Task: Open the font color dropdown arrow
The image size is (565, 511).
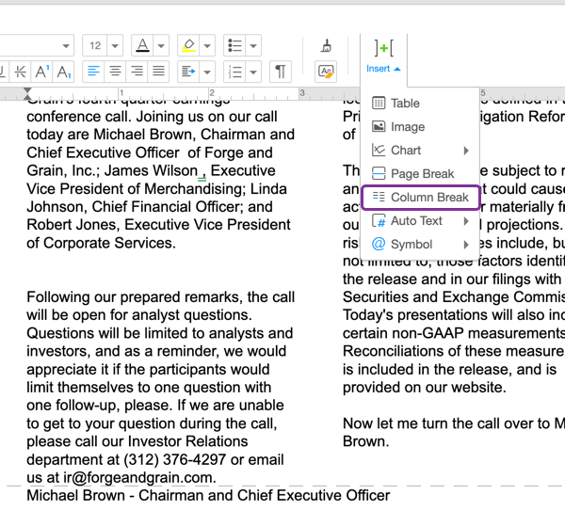Action: pos(161,45)
